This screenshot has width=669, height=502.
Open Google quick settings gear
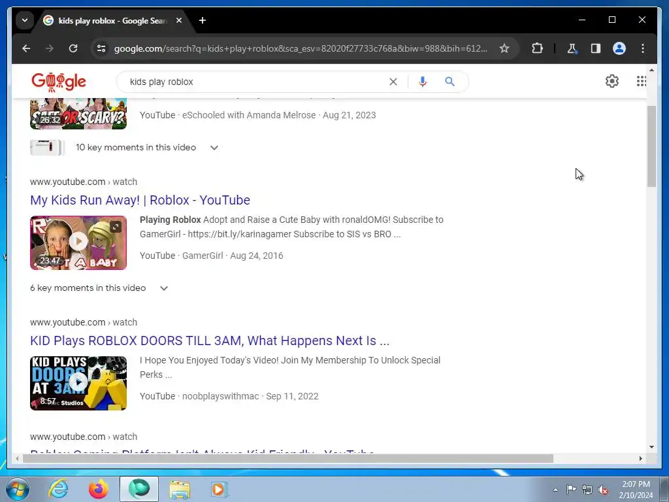point(612,81)
